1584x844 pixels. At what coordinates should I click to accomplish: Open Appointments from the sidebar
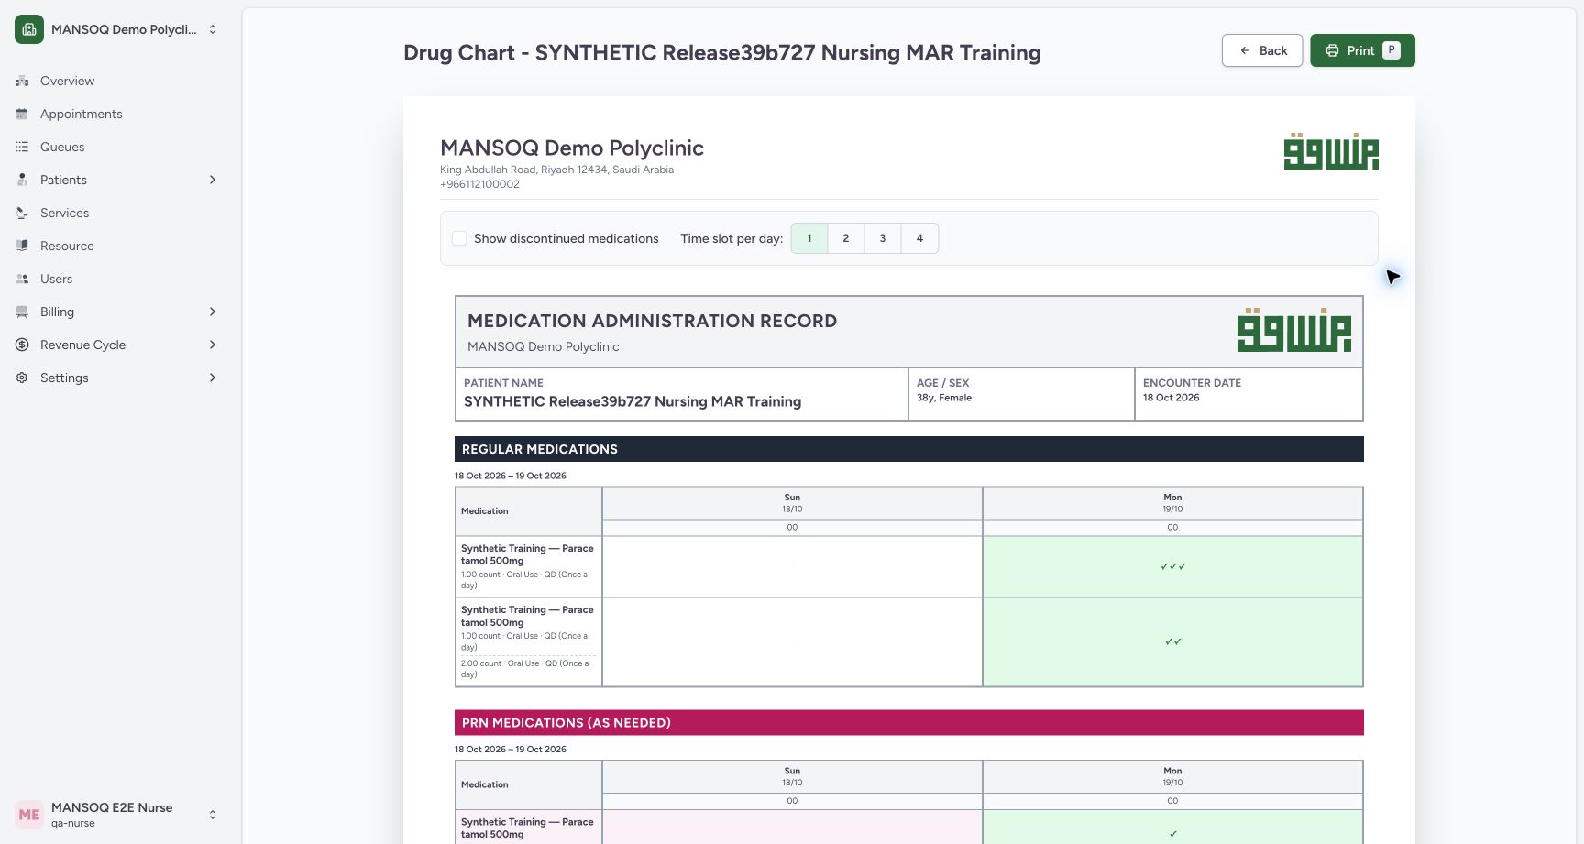point(117,114)
